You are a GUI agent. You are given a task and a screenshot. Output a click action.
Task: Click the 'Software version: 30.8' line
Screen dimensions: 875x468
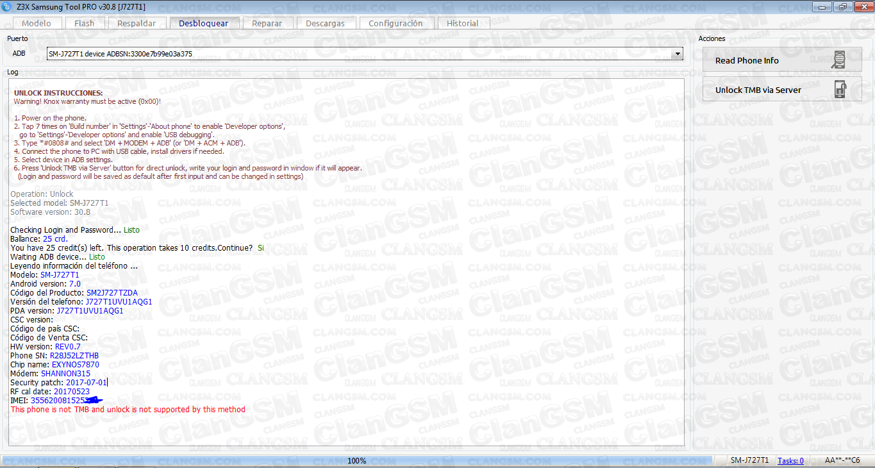click(x=50, y=212)
